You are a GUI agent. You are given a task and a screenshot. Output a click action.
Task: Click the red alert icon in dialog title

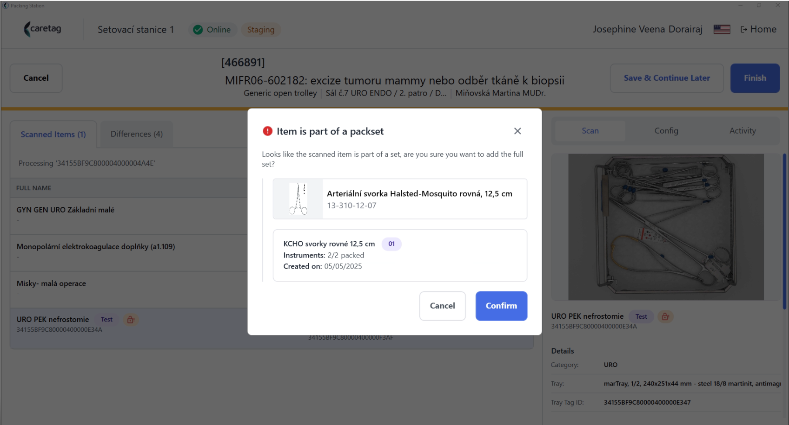coord(268,131)
